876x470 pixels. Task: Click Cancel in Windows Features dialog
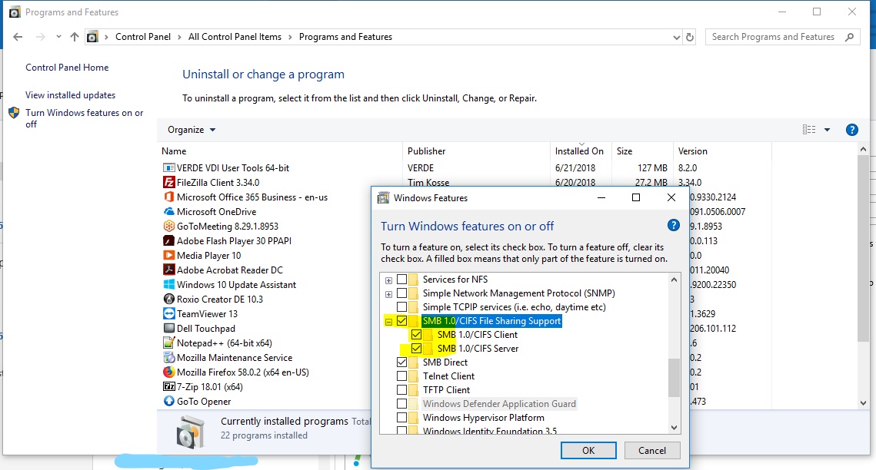pos(652,450)
